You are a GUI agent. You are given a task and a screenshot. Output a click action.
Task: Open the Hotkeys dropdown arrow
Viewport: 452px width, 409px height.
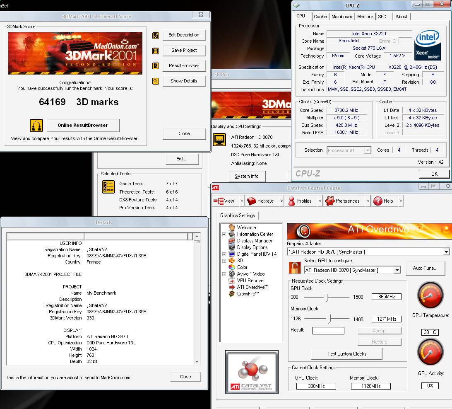tap(281, 201)
